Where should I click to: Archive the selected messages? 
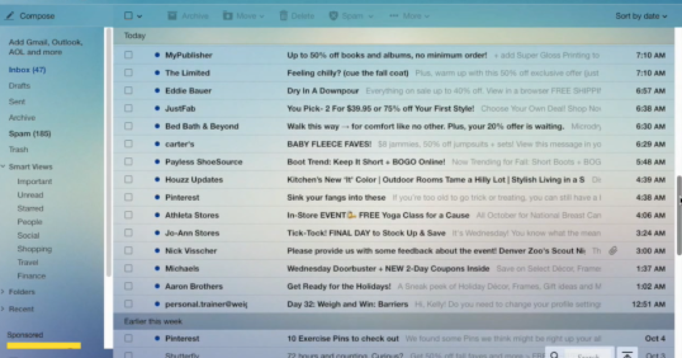pyautogui.click(x=188, y=16)
